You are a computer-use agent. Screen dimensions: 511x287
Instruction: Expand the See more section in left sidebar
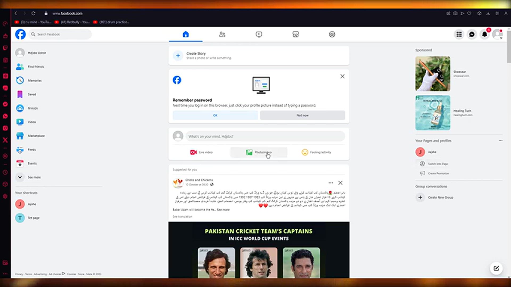coord(20,177)
